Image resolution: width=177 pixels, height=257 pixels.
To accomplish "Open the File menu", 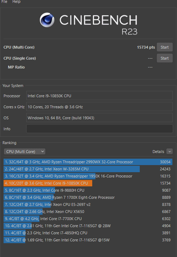I will (4, 2).
